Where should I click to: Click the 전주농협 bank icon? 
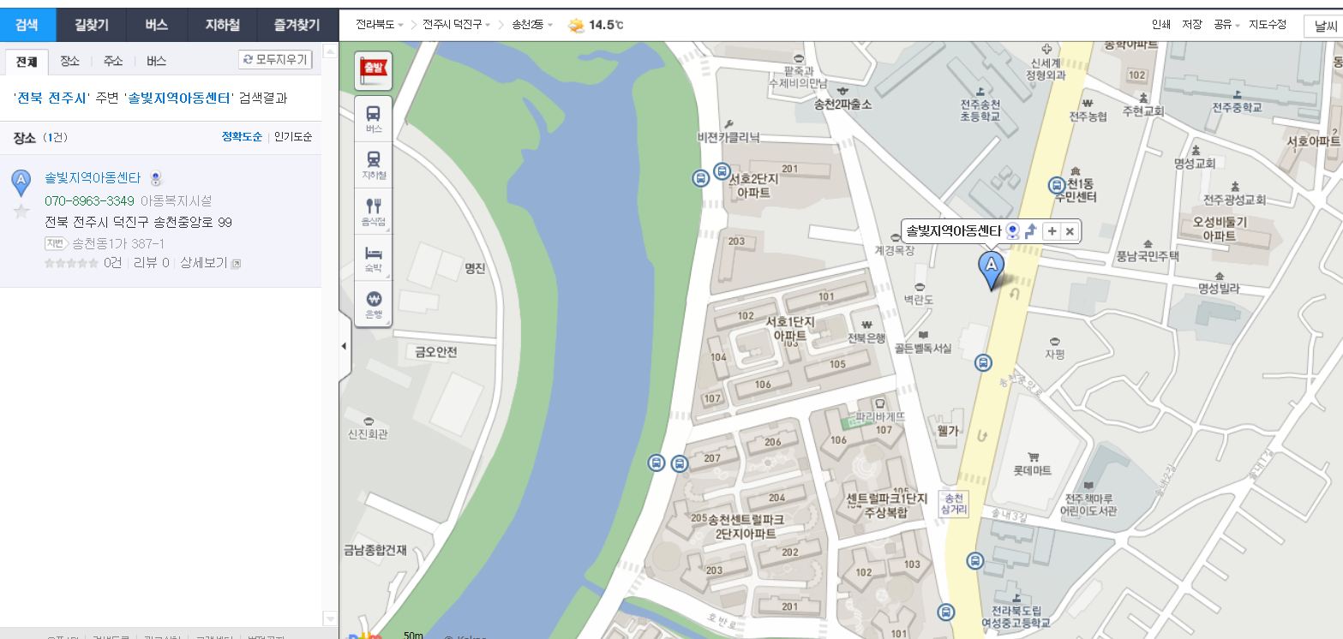click(x=1088, y=103)
